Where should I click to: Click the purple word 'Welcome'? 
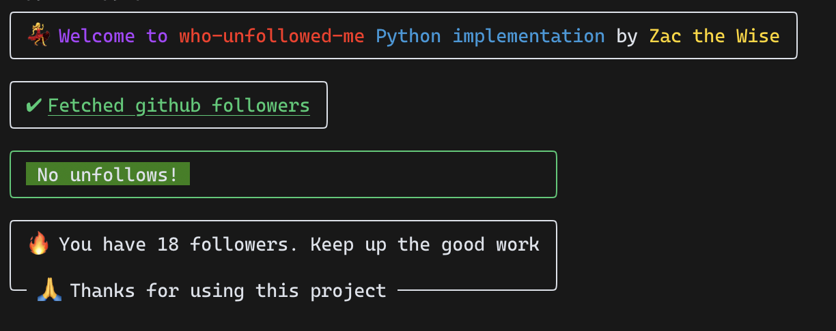pos(96,35)
